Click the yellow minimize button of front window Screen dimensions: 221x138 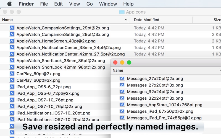tap(122, 62)
